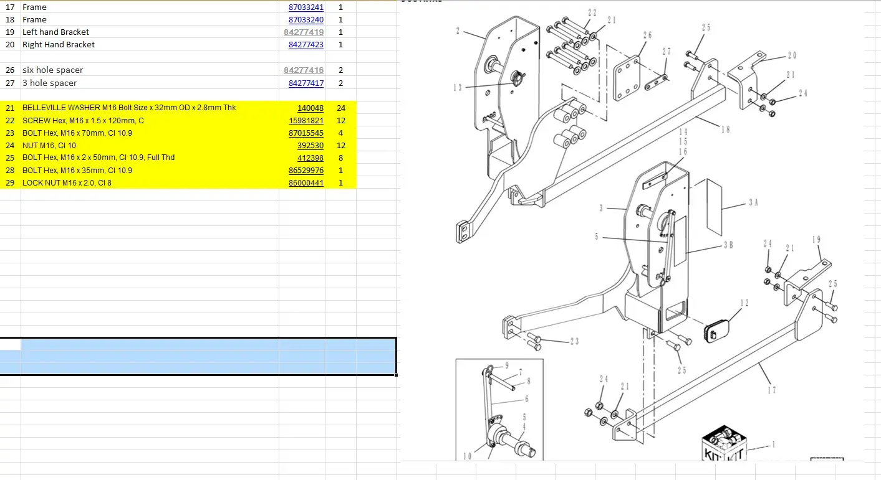Select item number "26" beside six hole spacer
Viewport: 881px width, 480px height.
10,70
